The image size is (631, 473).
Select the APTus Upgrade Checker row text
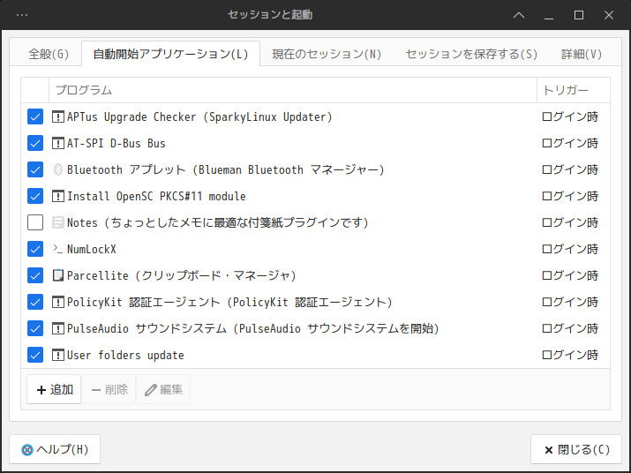199,117
